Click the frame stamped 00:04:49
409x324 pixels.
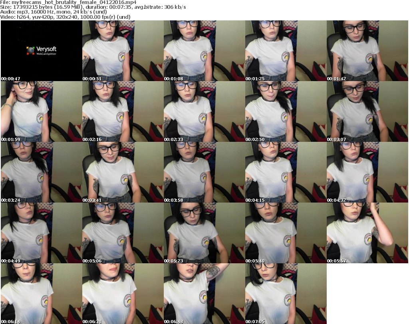pyautogui.click(x=42, y=233)
